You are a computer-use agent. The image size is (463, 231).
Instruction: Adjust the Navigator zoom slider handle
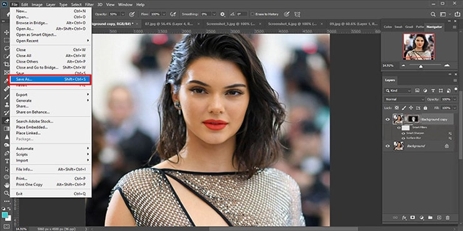coord(421,66)
